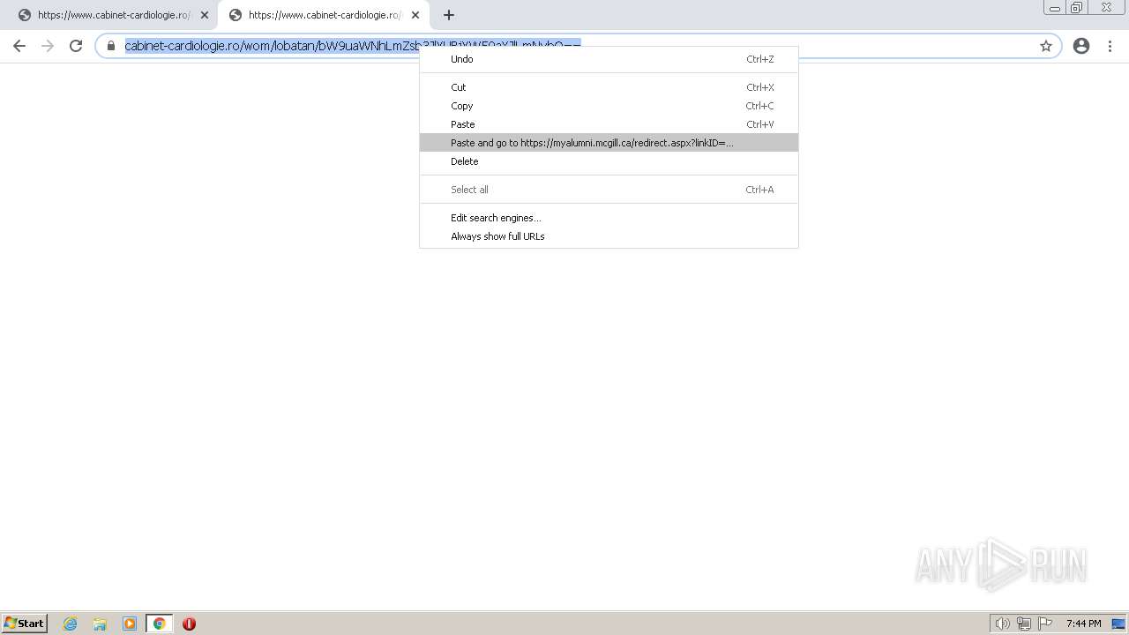
Task: Open the network tray icon
Action: tap(1024, 624)
